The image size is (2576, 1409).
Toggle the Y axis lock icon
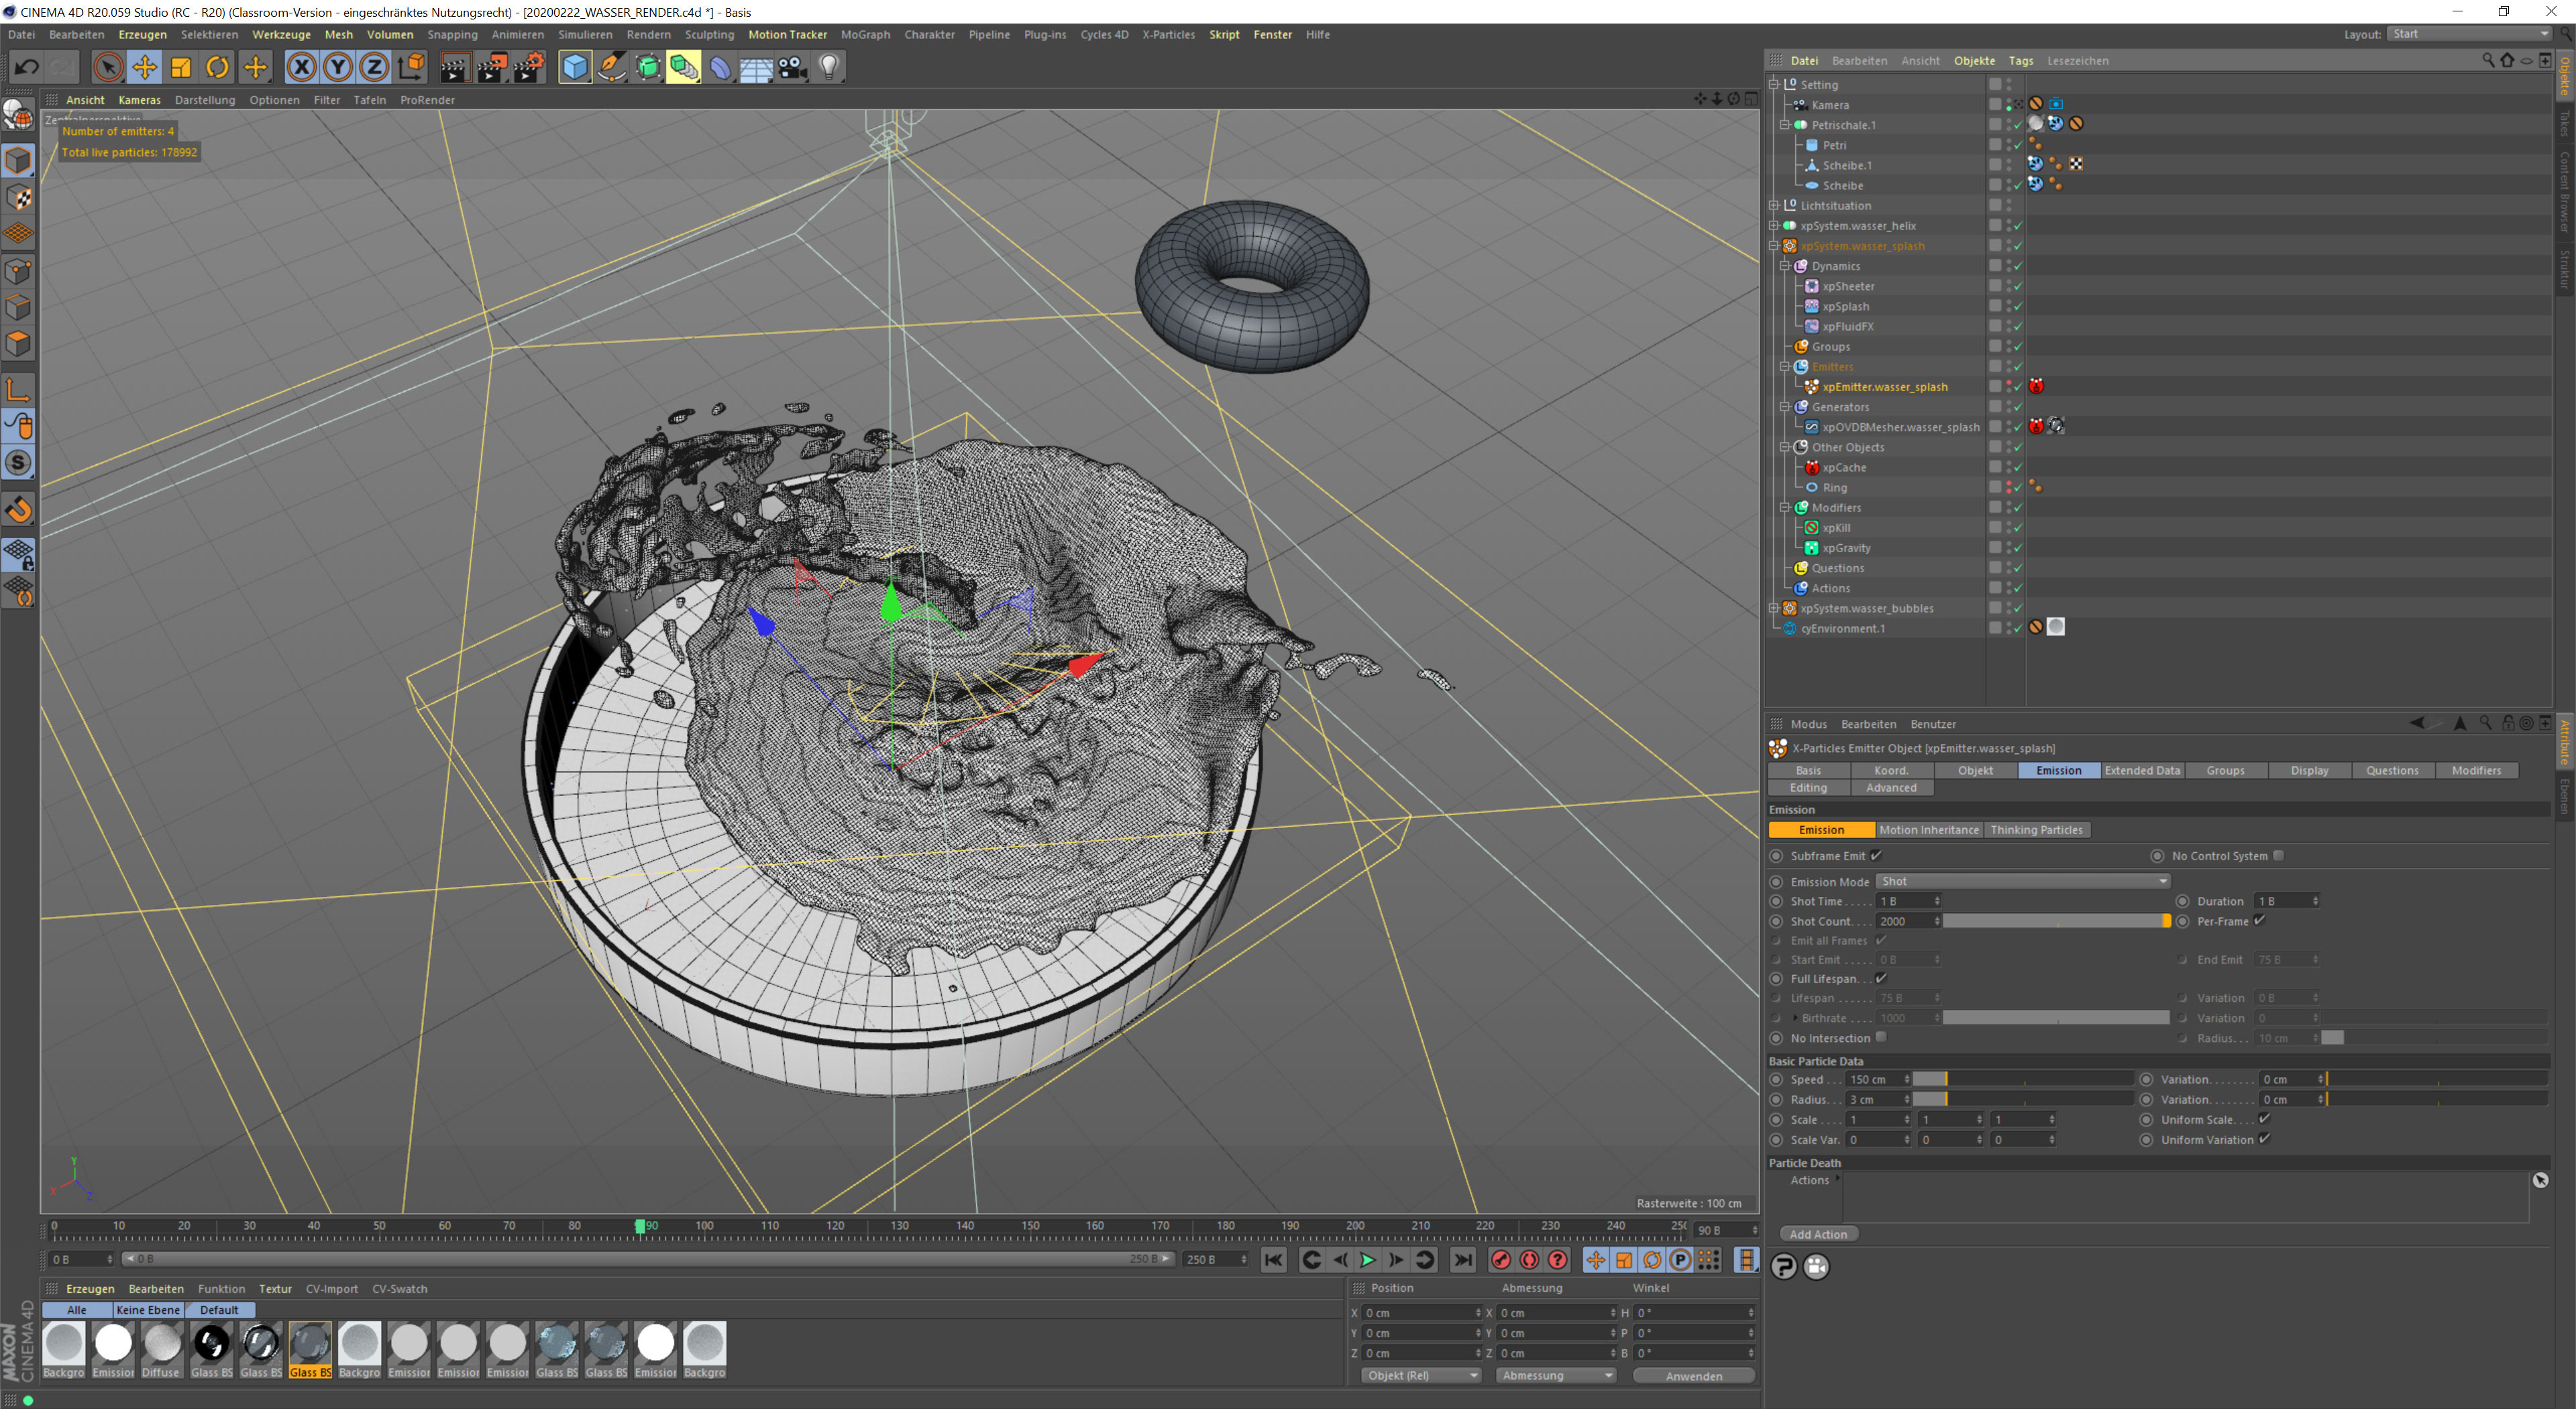point(338,67)
